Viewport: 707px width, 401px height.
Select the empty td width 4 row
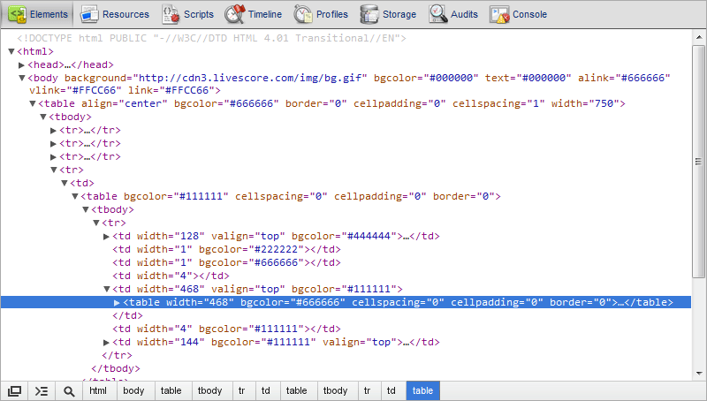171,276
